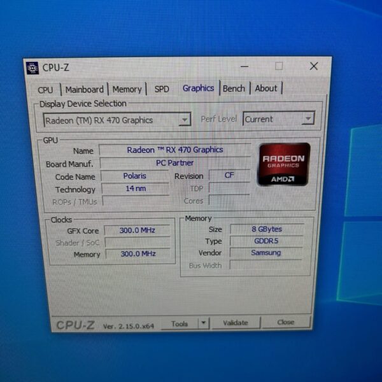Open the About tab
This screenshot has height=382, width=382.
pyautogui.click(x=265, y=88)
